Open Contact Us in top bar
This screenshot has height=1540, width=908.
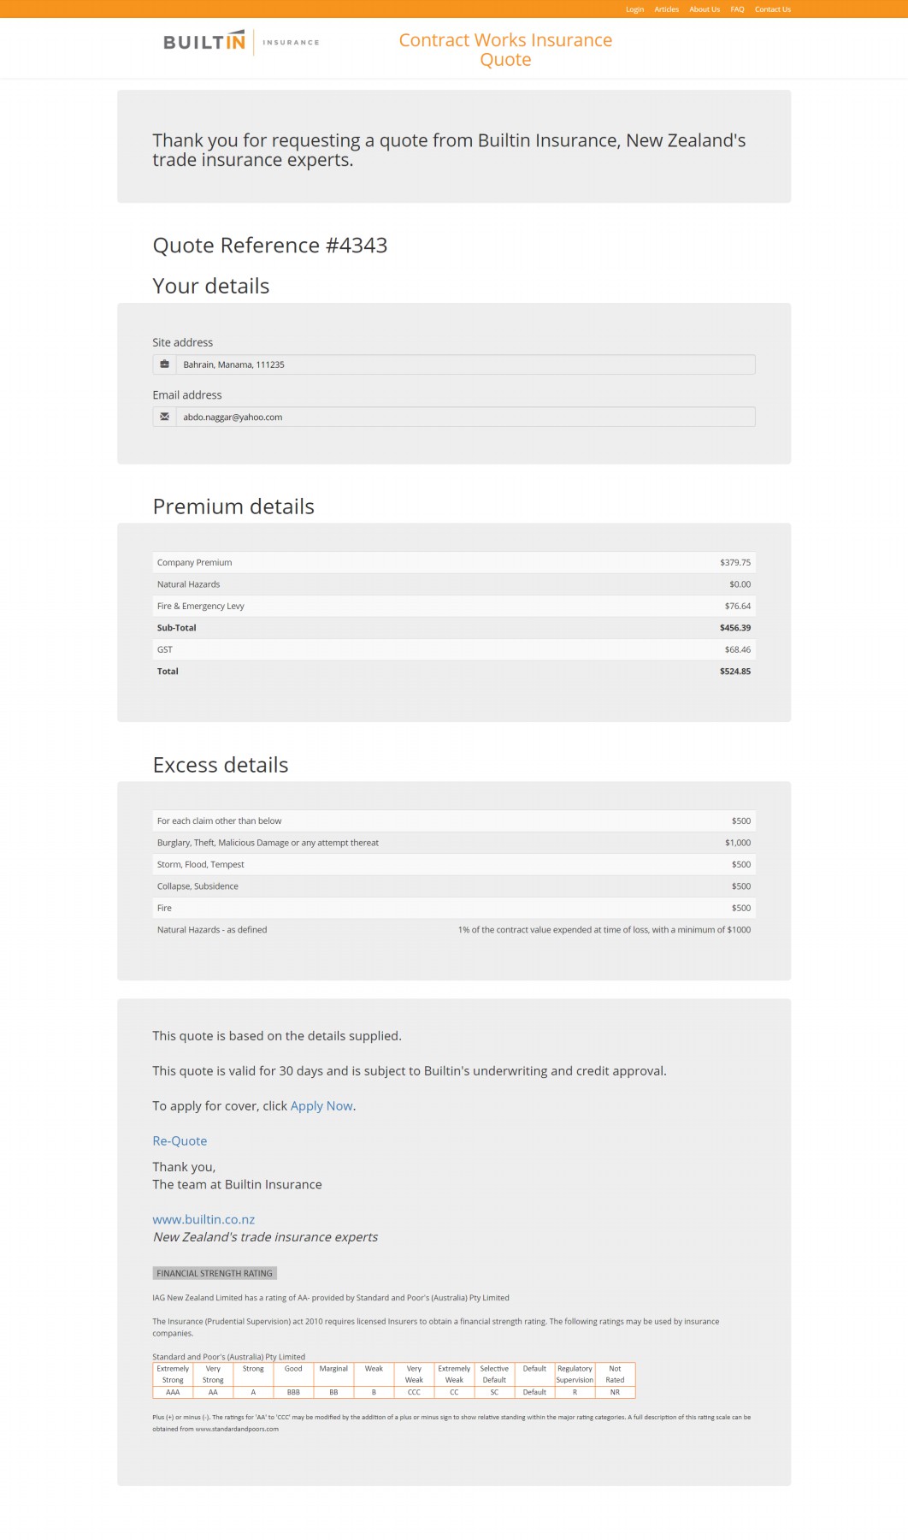[x=772, y=9]
